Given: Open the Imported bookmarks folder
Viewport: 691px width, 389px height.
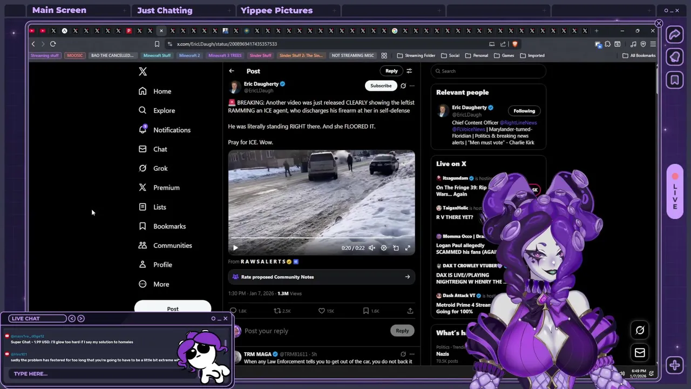Looking at the screenshot, I should pyautogui.click(x=532, y=55).
